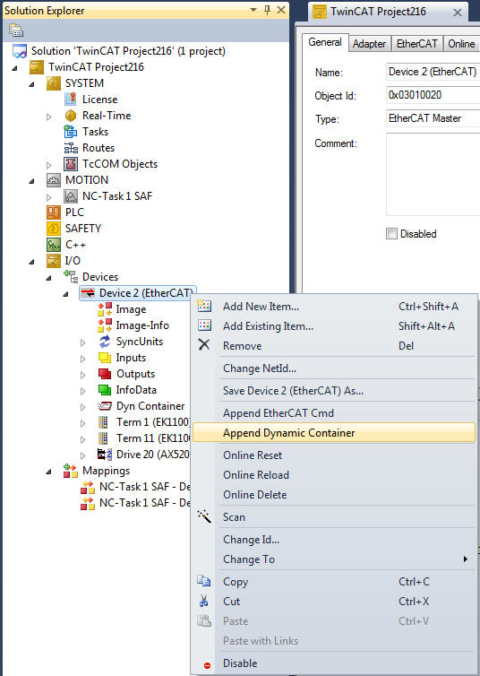
Task: Toggle the Disabled checkbox
Action: point(391,234)
